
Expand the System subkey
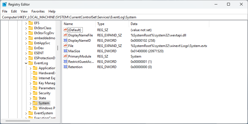coord(31,103)
